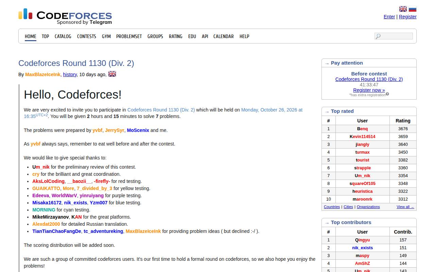Image resolution: width=435 pixels, height=272 pixels.
Task: Open Qingyu's profile in Top contributors
Action: tap(363, 240)
